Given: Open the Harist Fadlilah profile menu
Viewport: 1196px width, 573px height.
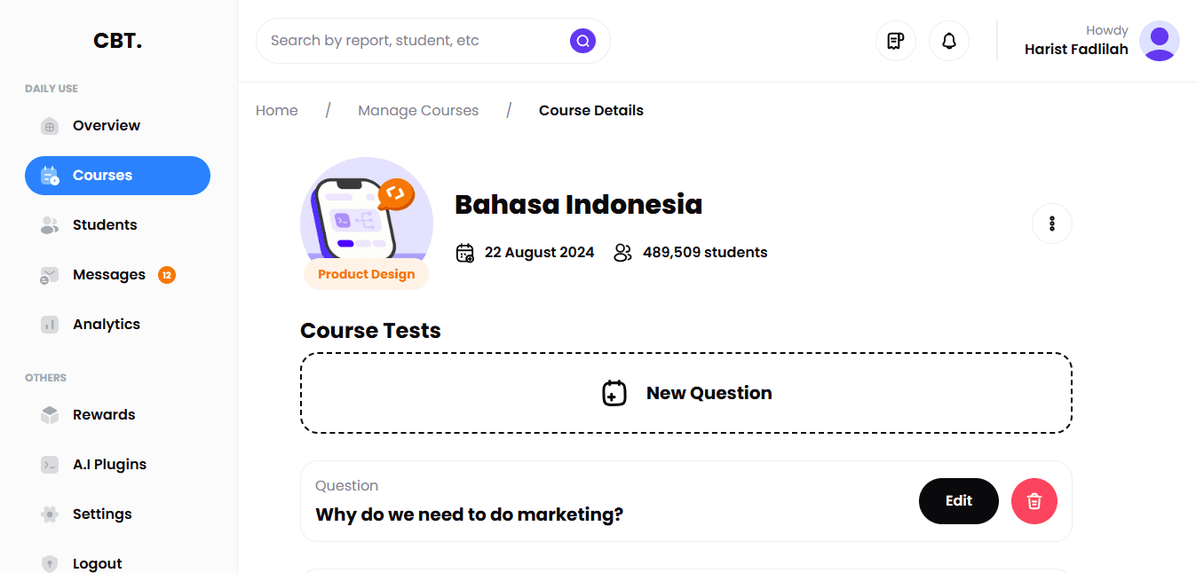Looking at the screenshot, I should (x=1160, y=41).
